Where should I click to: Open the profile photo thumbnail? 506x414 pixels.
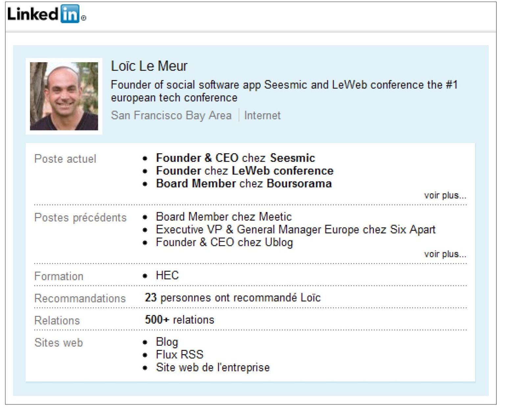point(64,96)
